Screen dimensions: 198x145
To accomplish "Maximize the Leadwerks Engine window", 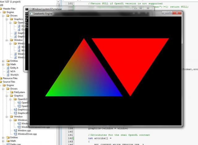I will pyautogui.click(x=170, y=13).
